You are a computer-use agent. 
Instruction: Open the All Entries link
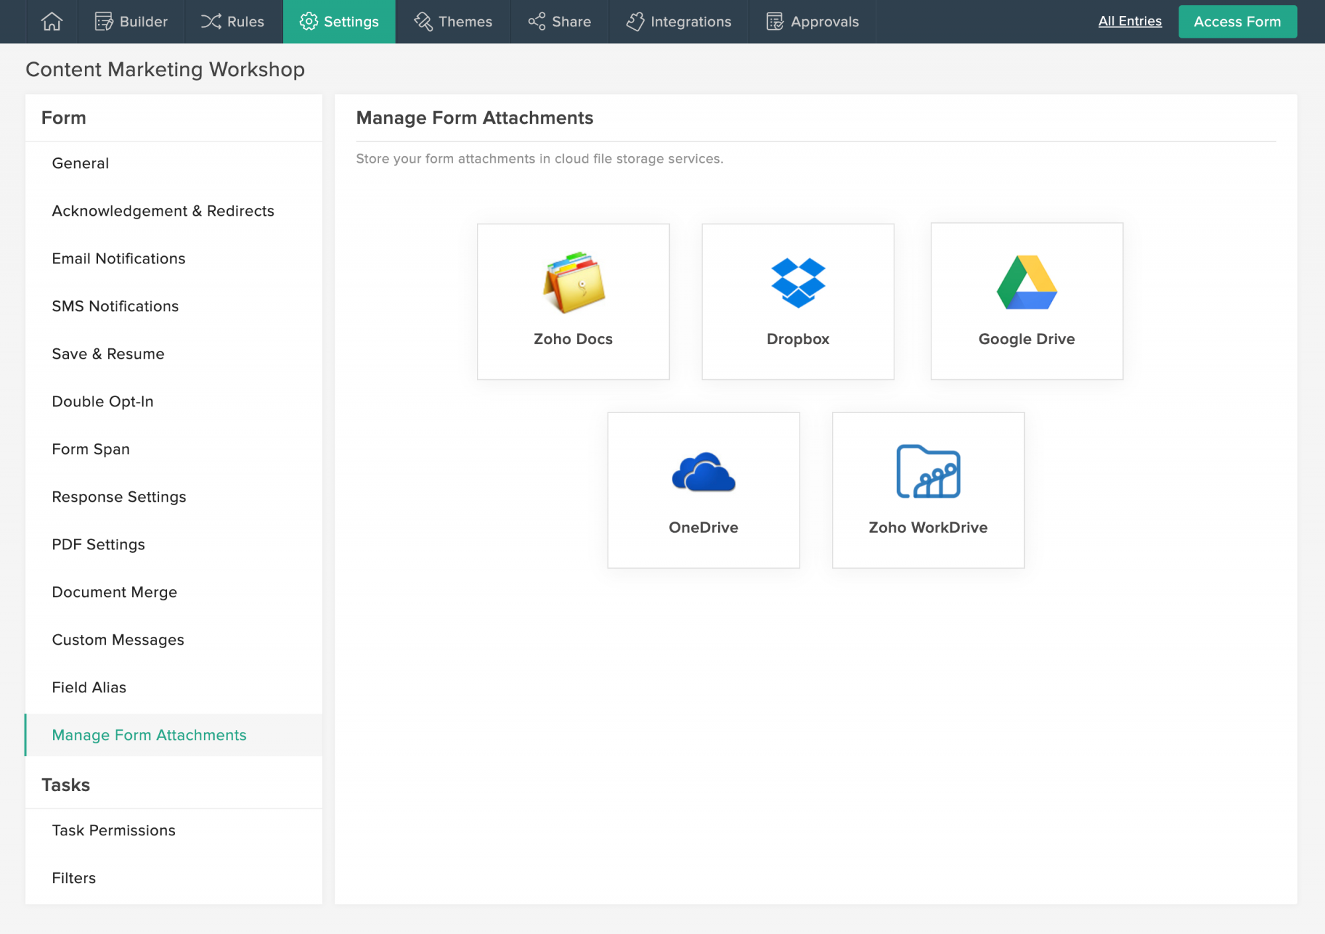pos(1130,21)
